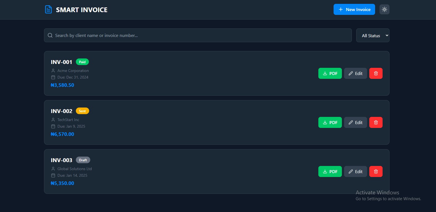Click the calendar icon beside INV-001 due date
436x212 pixels.
pos(53,77)
